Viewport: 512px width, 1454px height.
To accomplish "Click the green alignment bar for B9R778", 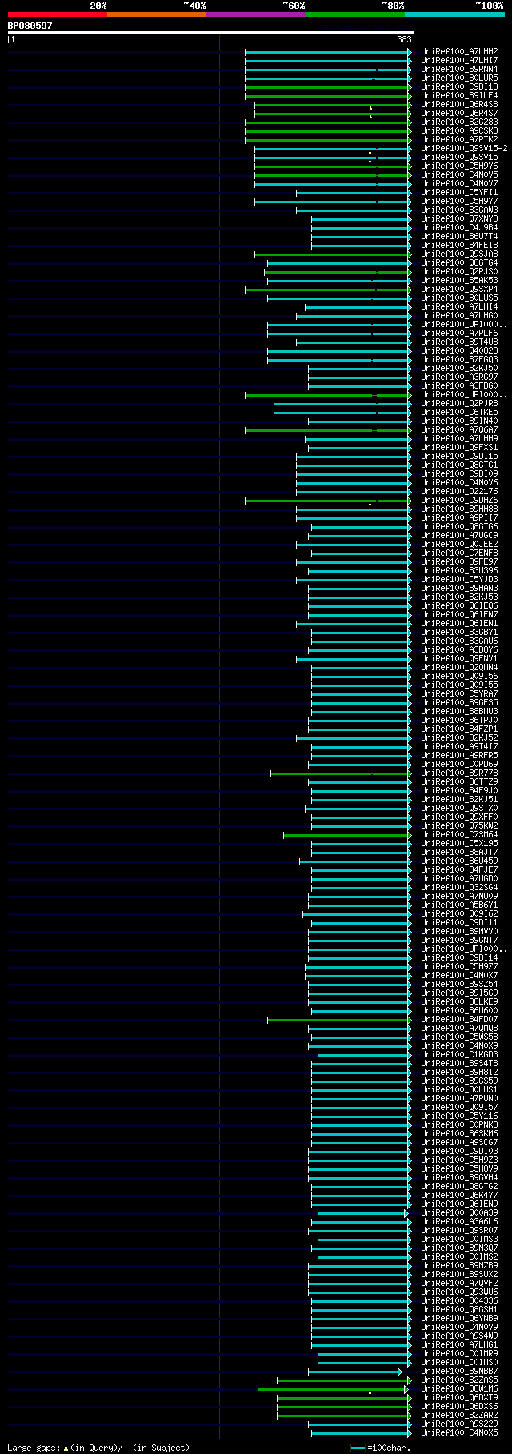I will tap(342, 773).
